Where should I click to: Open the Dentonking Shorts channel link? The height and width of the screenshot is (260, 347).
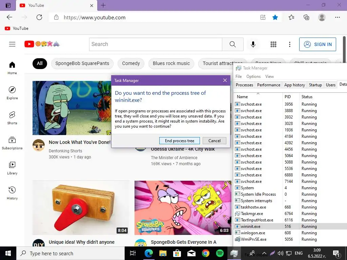tap(65, 151)
